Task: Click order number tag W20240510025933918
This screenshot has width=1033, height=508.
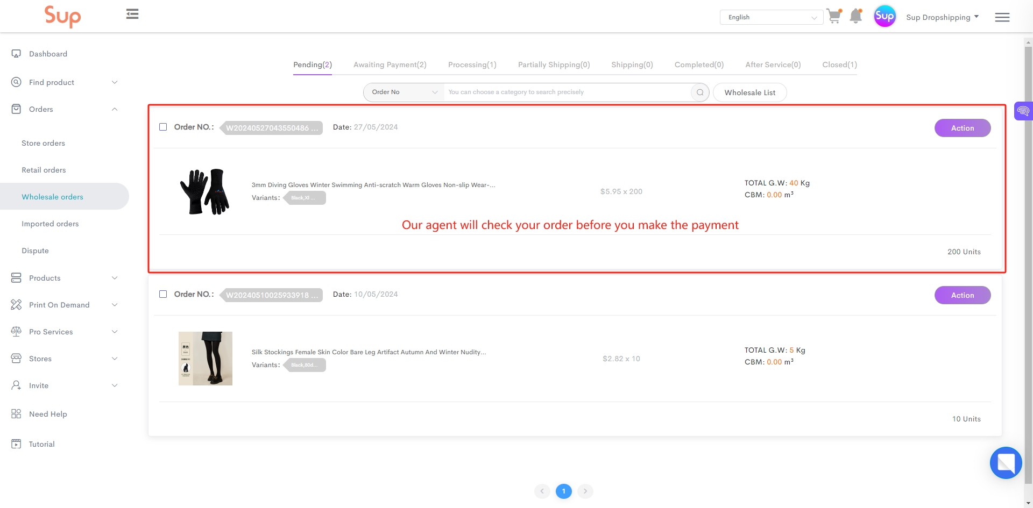Action: point(271,295)
